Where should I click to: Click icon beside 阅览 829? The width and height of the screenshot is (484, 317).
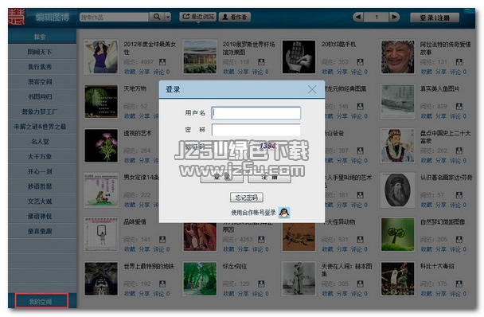459,107
